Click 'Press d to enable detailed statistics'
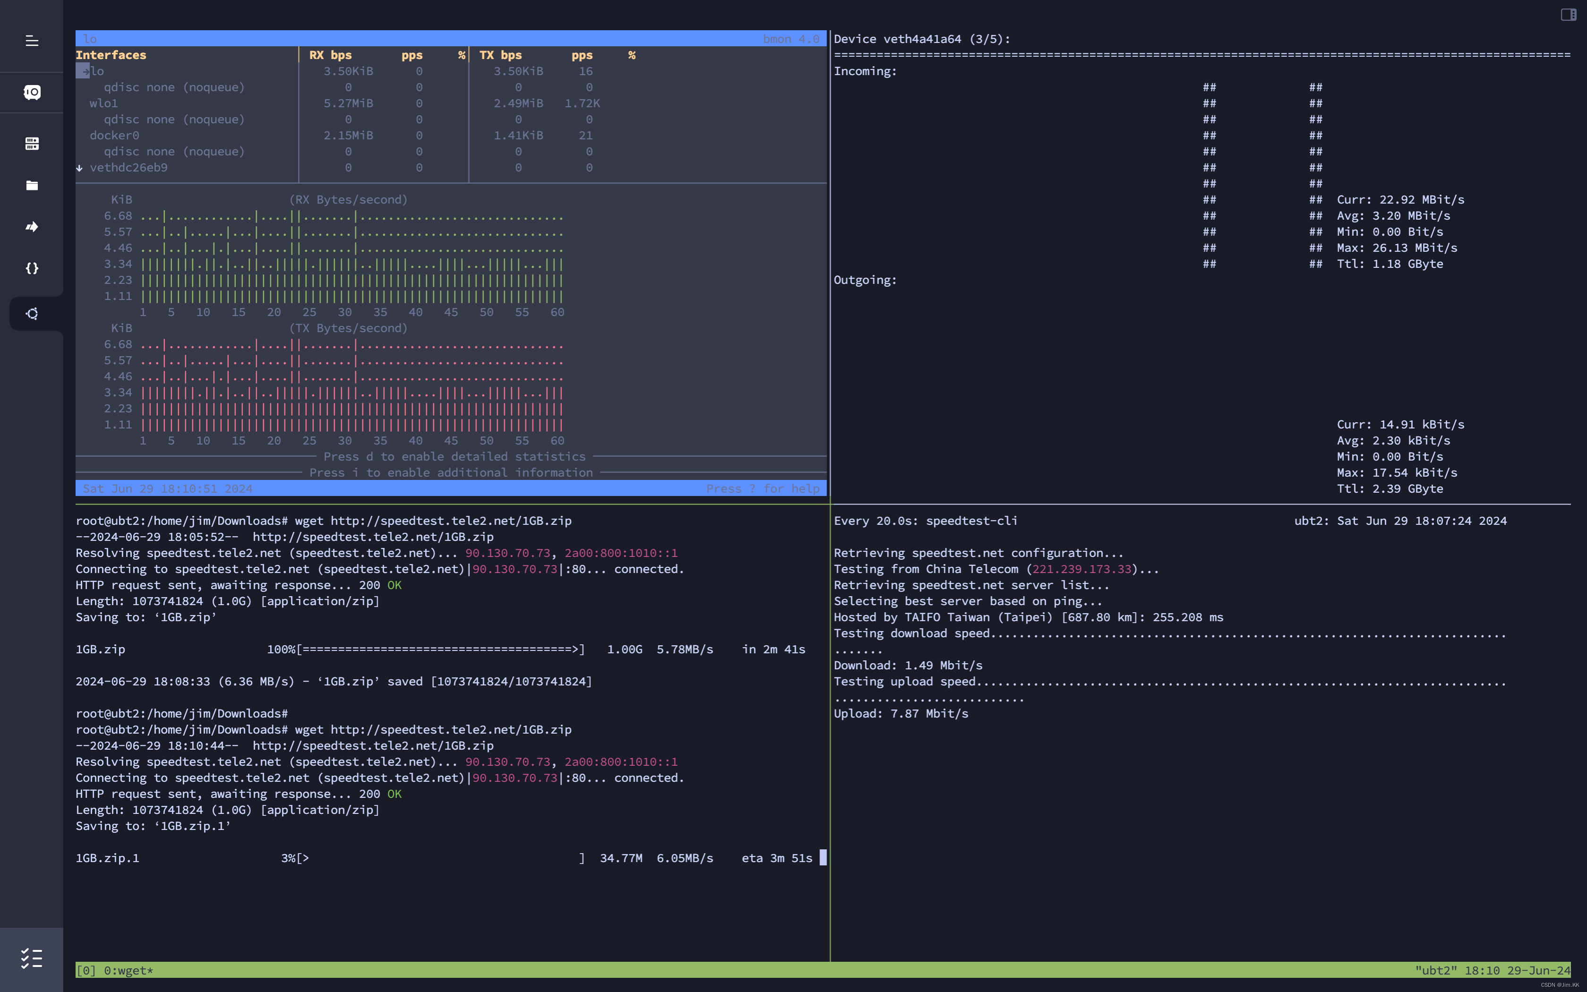 [454, 457]
